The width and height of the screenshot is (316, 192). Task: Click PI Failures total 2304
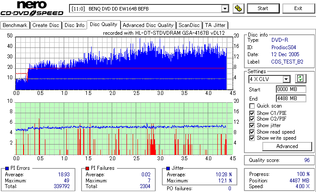(145, 186)
